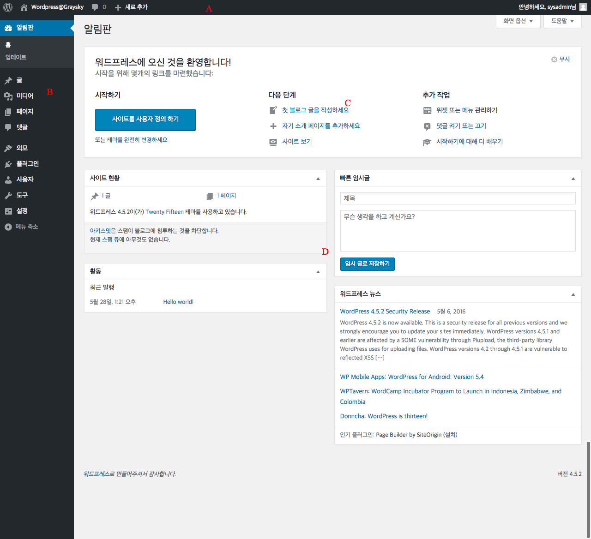
Task: Click the page icon next to 1 페이지
Action: 210,196
